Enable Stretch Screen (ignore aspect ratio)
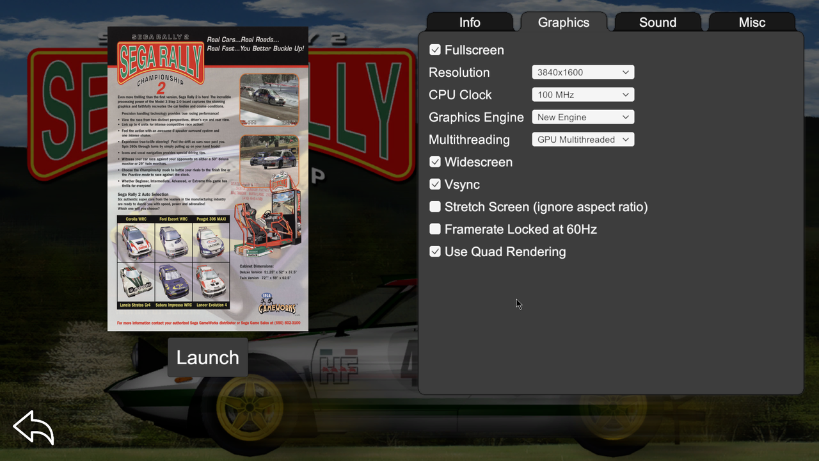Screen dimensions: 819x461 tap(435, 207)
